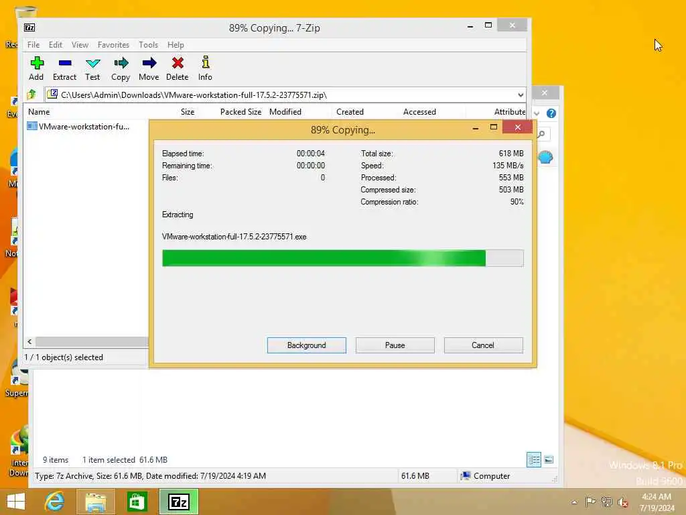The image size is (686, 515).
Task: Click the horizontal scrollbar left arrow
Action: point(29,341)
